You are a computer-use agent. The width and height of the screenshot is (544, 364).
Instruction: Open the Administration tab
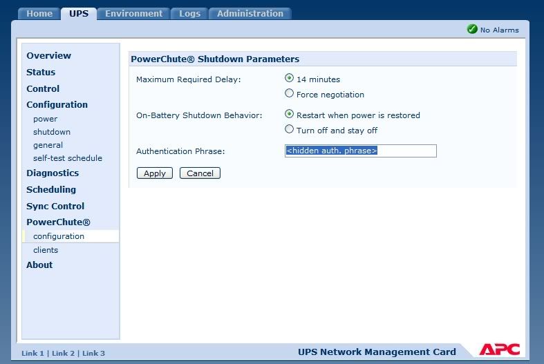pyautogui.click(x=250, y=14)
